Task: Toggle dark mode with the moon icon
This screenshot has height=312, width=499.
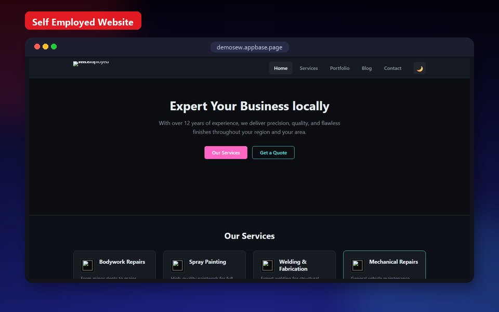Action: (419, 68)
